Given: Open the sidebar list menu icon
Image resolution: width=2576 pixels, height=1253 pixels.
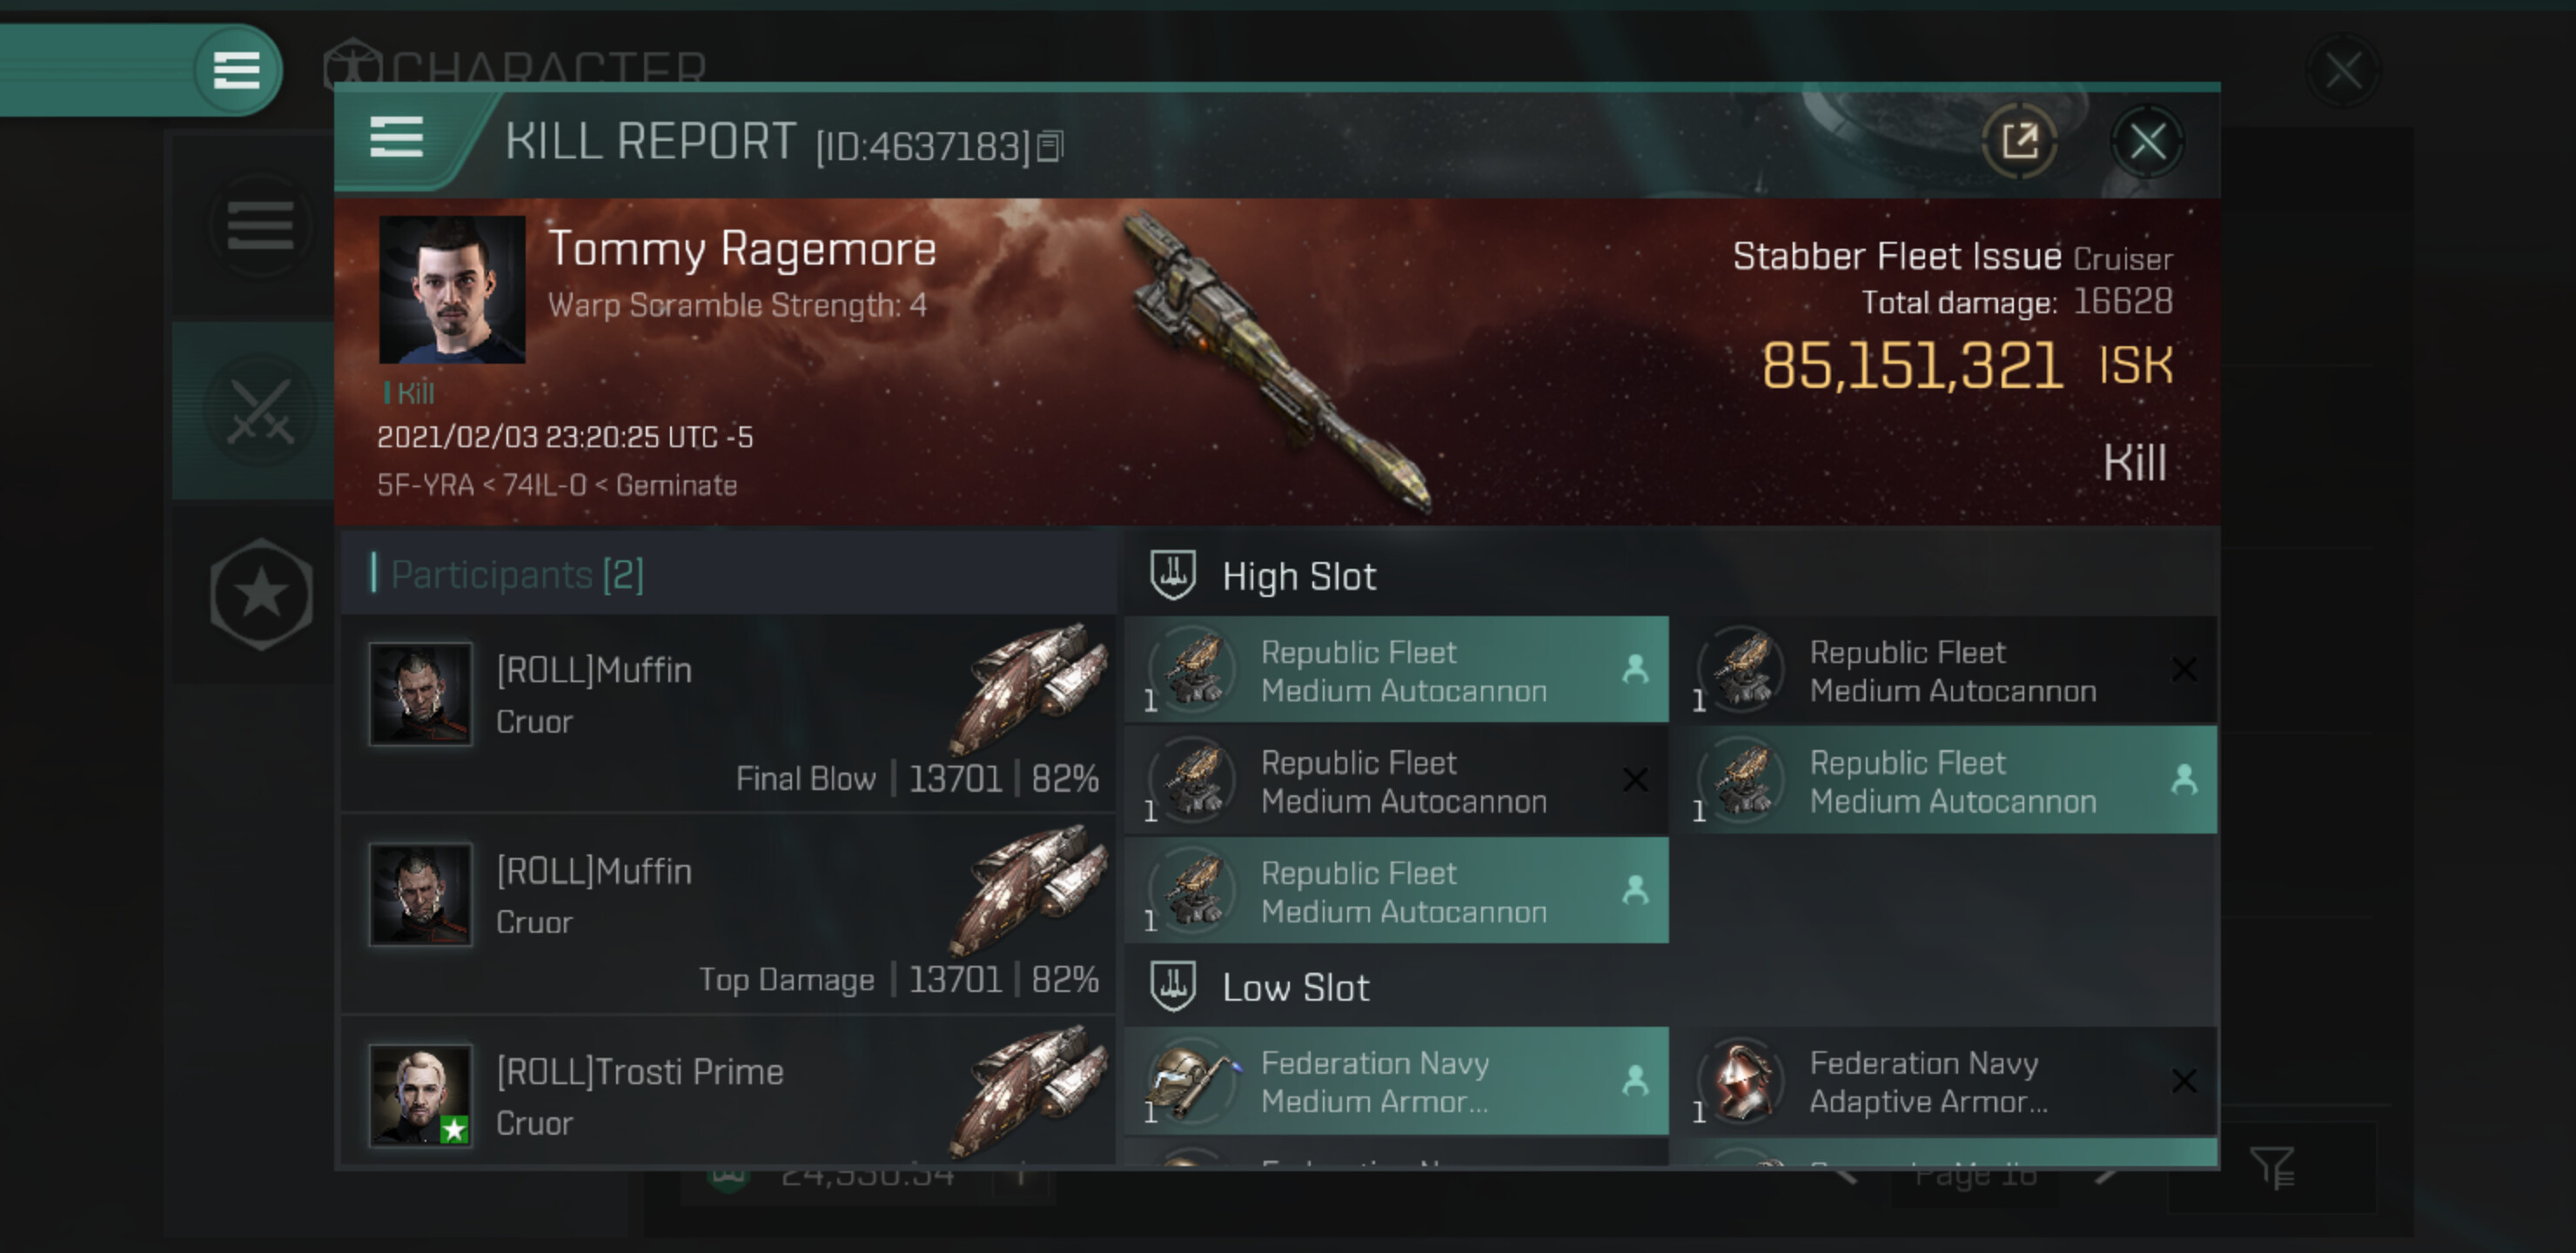Looking at the screenshot, I should 260,225.
